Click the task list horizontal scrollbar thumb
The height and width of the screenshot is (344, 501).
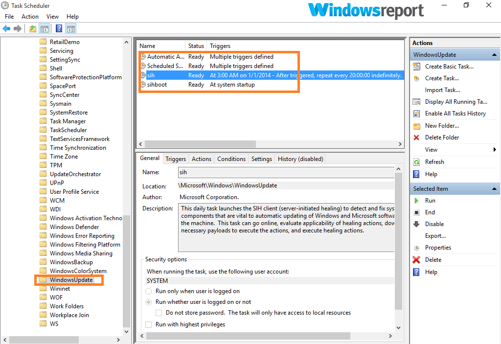click(200, 144)
